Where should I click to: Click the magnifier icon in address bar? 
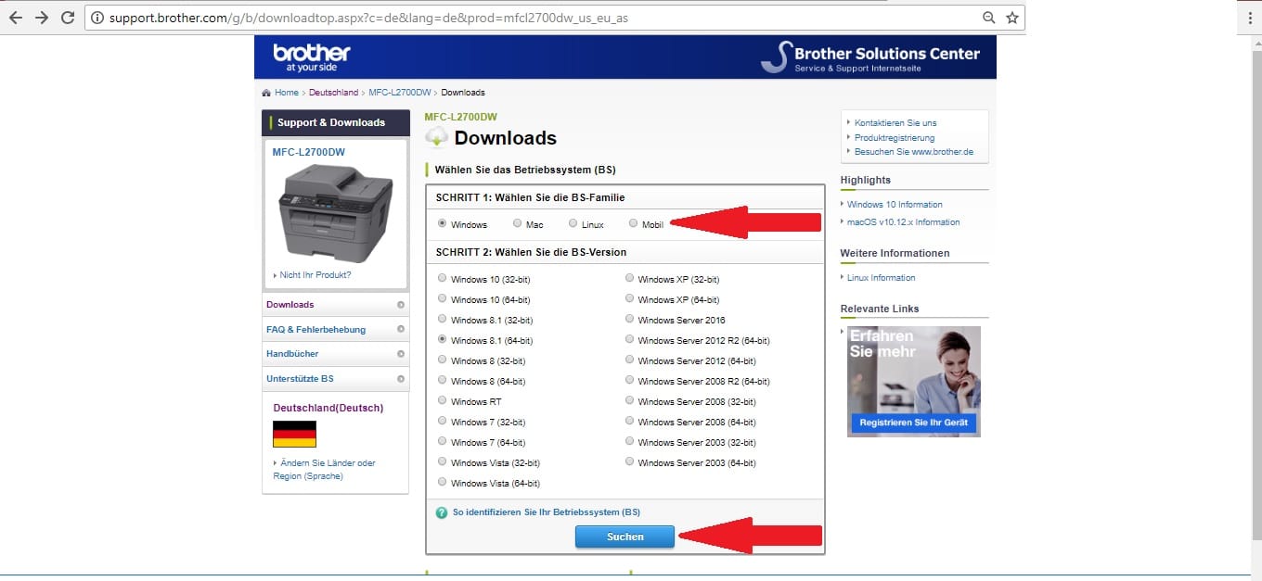tap(990, 18)
